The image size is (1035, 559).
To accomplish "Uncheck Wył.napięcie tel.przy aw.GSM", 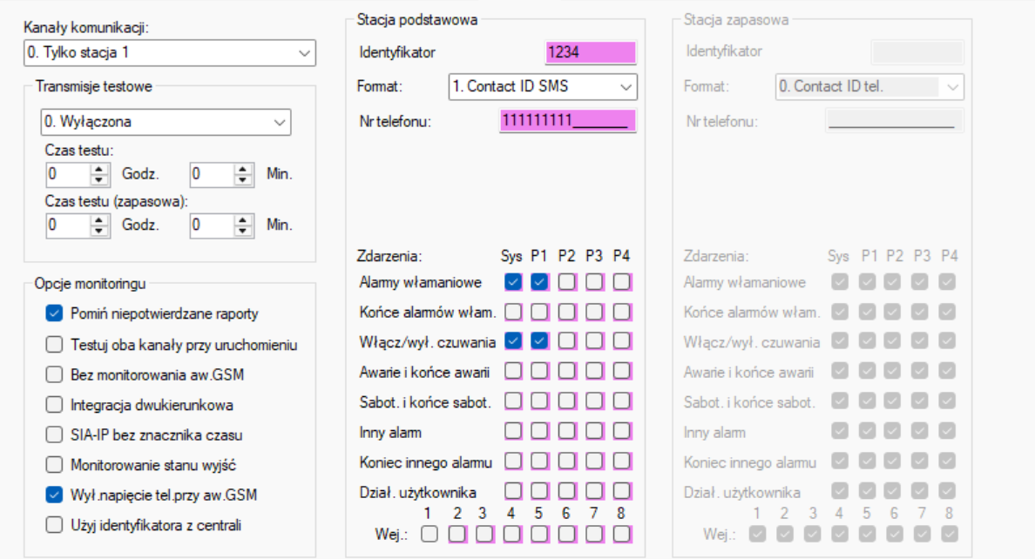I will pos(54,495).
